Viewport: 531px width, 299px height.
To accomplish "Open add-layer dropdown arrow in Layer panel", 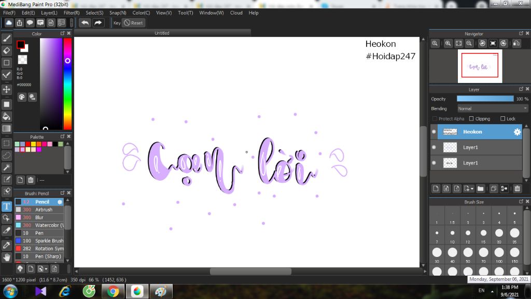I will pyautogui.click(x=472, y=189).
